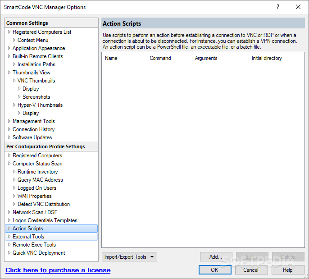Sort by Name column header

pos(124,58)
